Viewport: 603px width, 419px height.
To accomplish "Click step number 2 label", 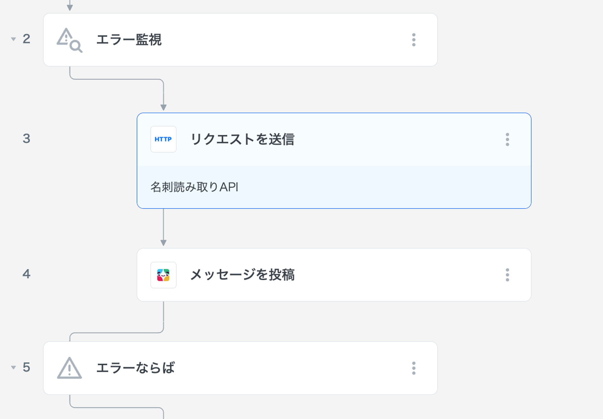I will (x=27, y=39).
